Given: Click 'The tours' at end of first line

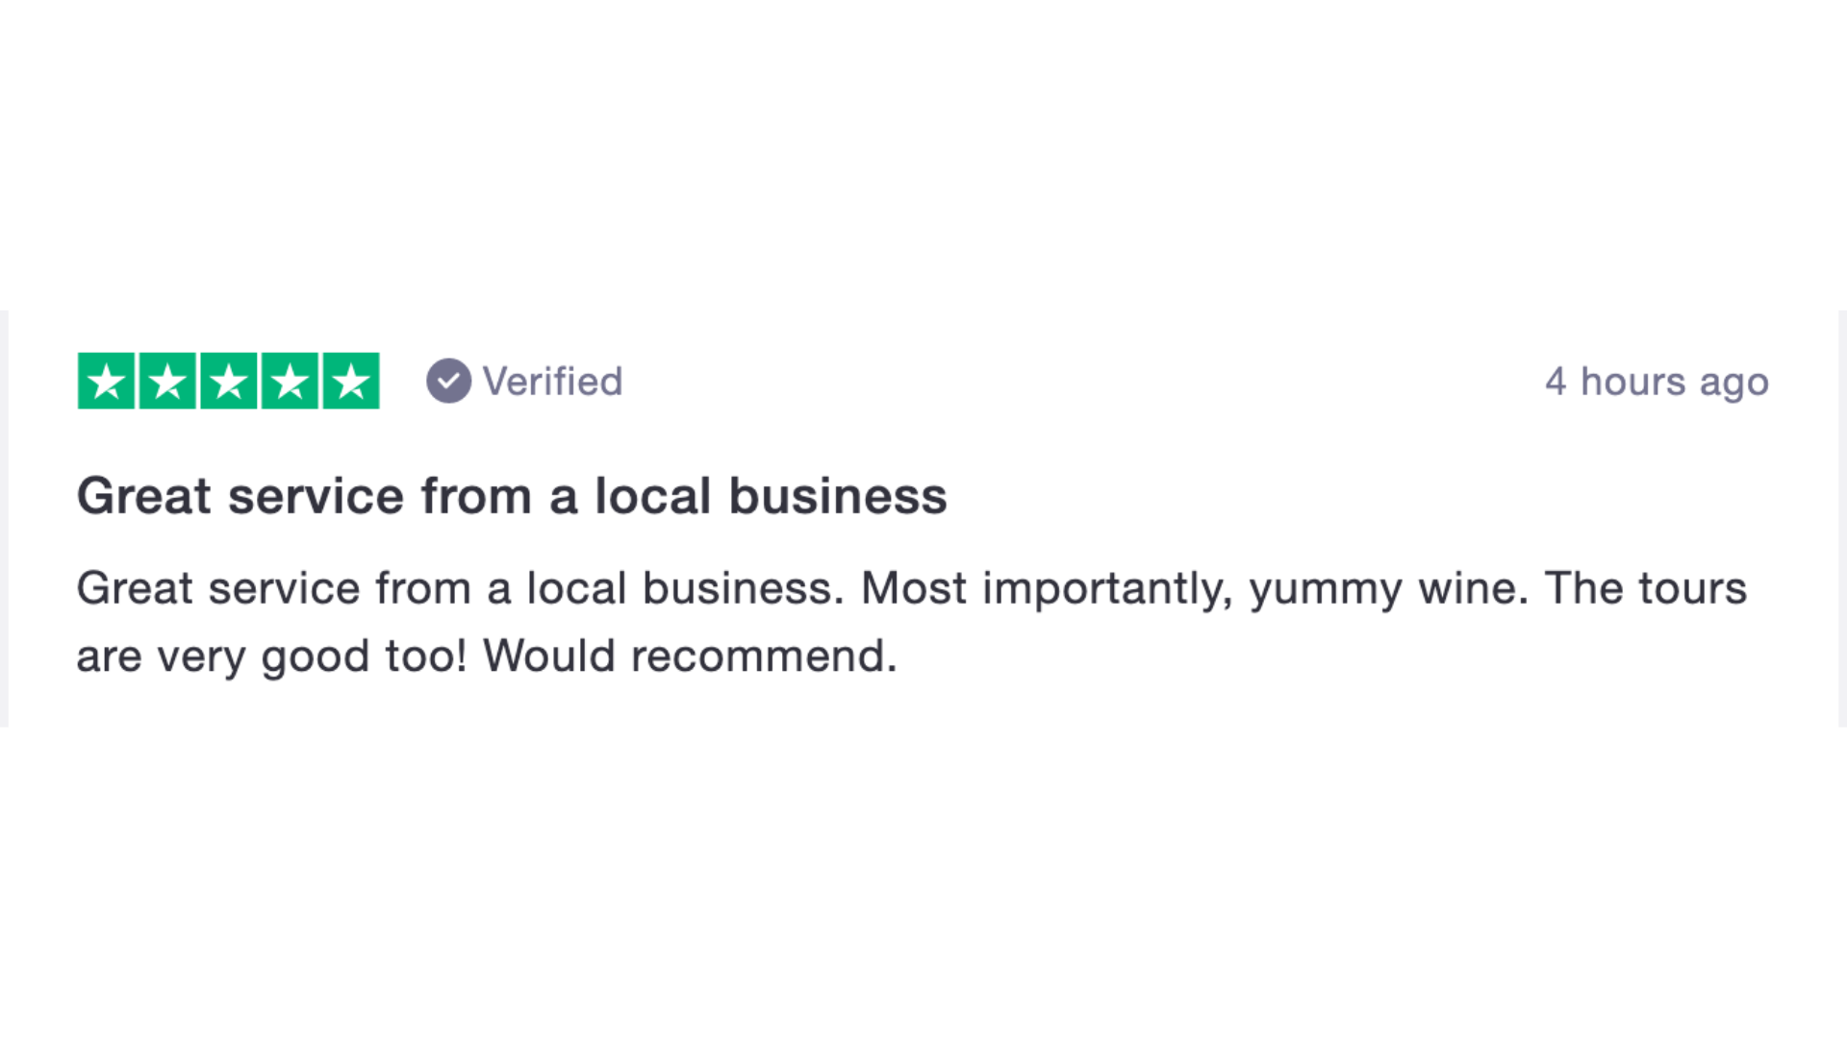Looking at the screenshot, I should (1646, 588).
